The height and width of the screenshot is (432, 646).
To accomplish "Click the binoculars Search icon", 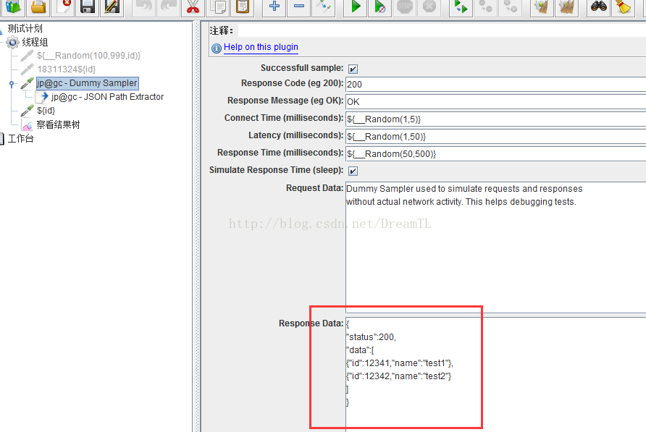I will (598, 7).
